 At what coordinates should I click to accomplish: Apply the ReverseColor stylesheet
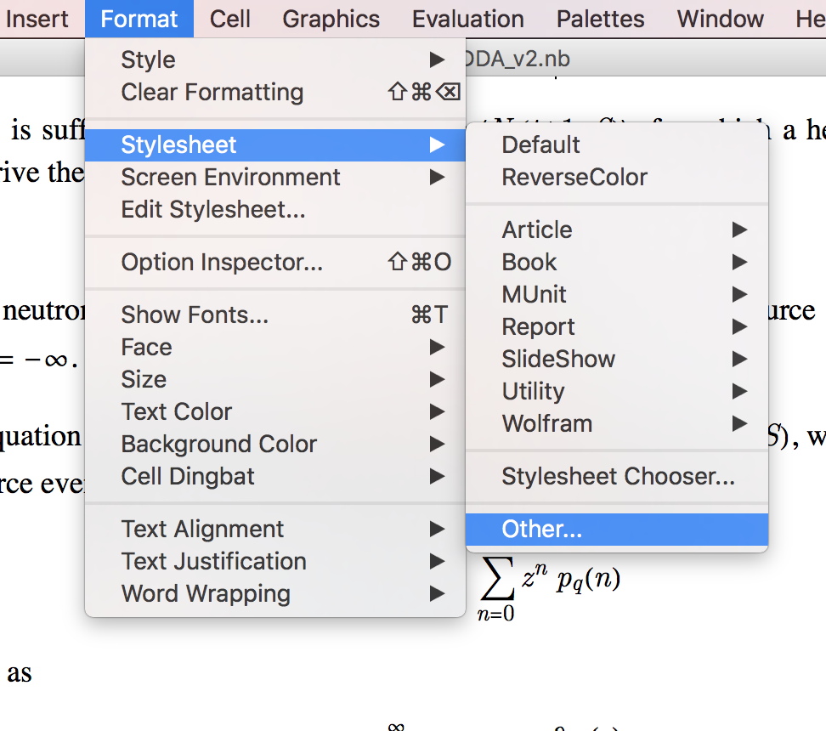[x=574, y=178]
